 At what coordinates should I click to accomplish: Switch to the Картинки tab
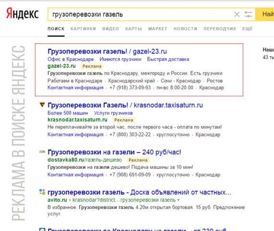[x=83, y=29]
